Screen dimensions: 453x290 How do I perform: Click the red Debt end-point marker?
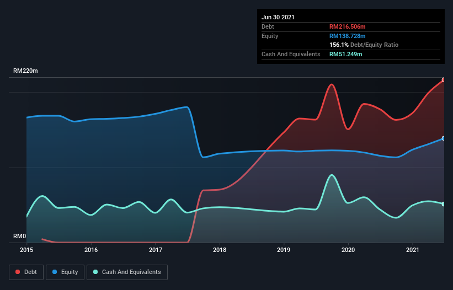pos(444,80)
